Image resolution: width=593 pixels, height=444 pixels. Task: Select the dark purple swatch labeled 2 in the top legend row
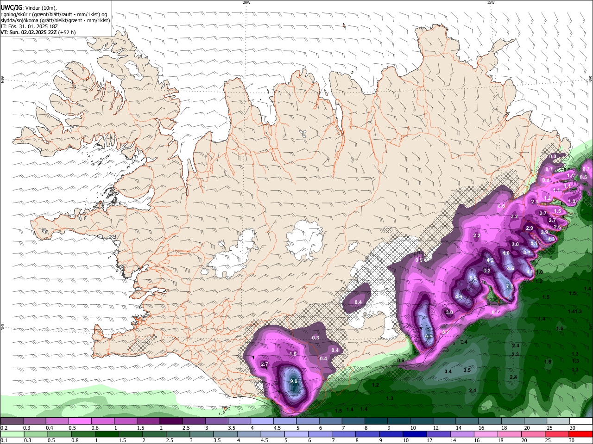point(170,421)
